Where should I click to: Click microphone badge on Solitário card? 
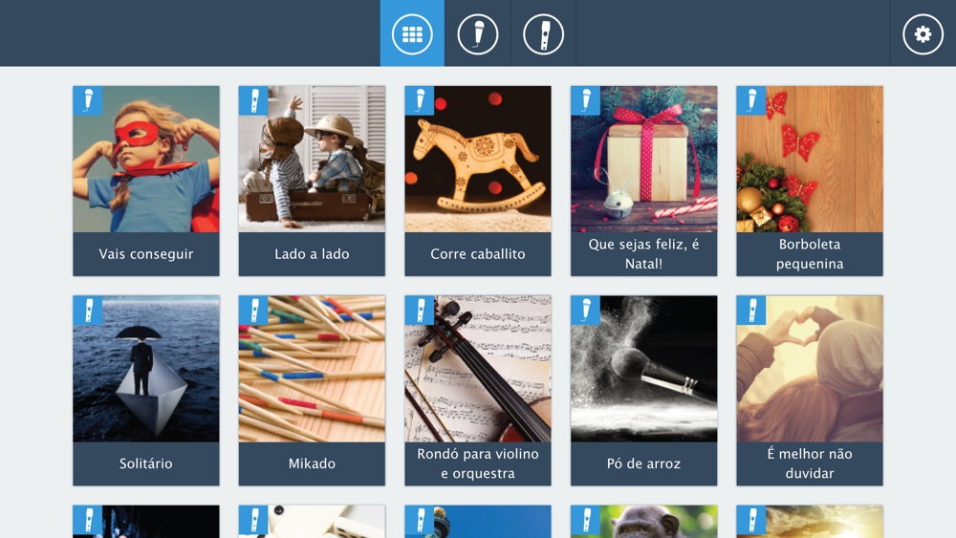coord(88,311)
